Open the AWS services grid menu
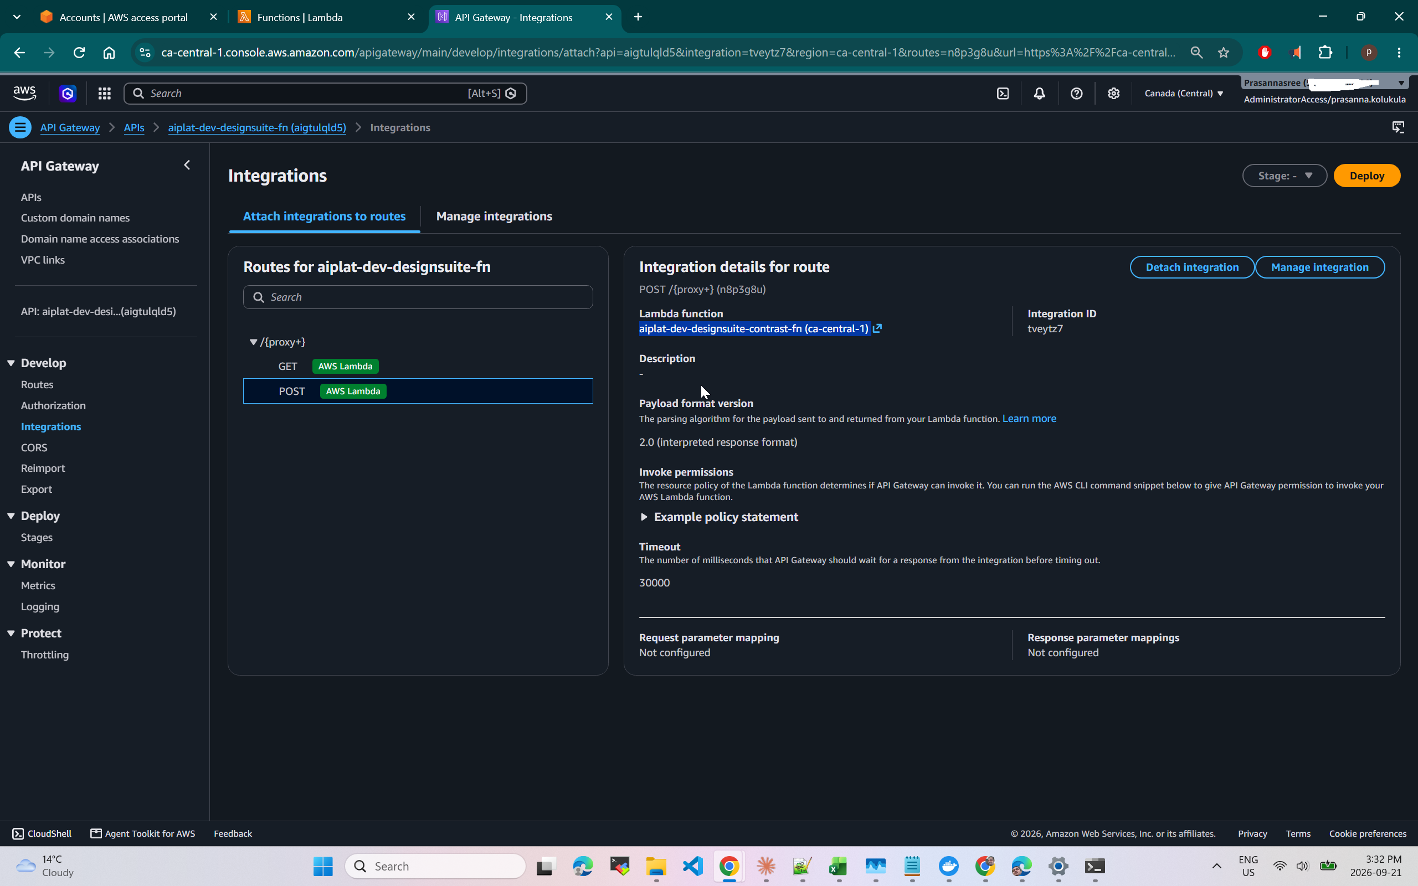This screenshot has height=886, width=1418. 104,93
